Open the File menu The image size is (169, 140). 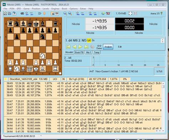[5, 9]
